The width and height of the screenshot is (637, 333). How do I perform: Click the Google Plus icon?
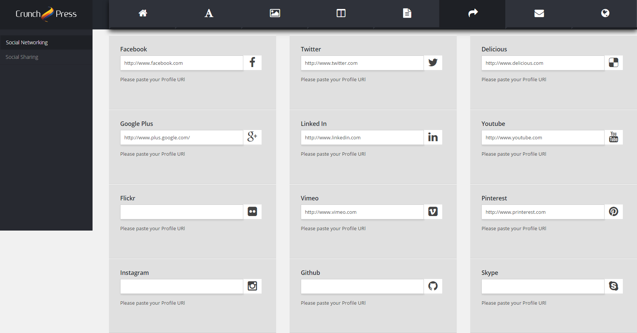pos(252,137)
